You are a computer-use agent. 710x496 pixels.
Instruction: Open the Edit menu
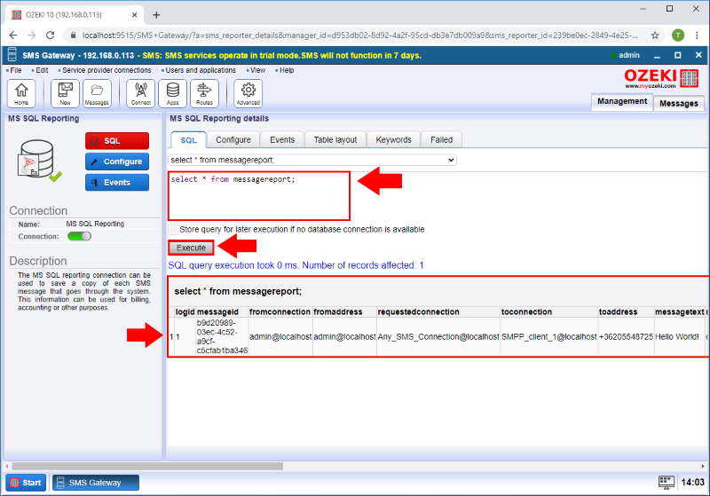(42, 70)
